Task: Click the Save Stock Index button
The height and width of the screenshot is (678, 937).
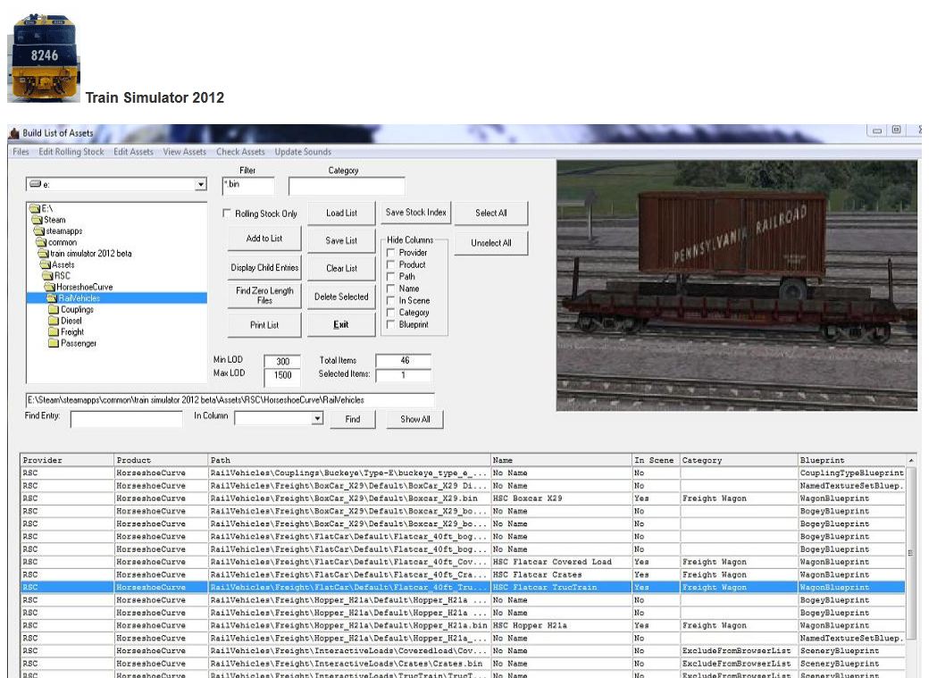Action: click(415, 213)
